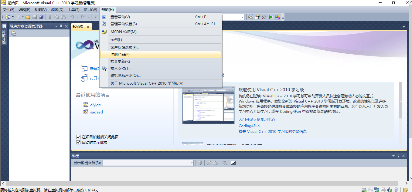Image resolution: width=412 pixels, height=192 pixels.
Task: Open the Undo history dropdown arrow
Action: click(x=77, y=17)
